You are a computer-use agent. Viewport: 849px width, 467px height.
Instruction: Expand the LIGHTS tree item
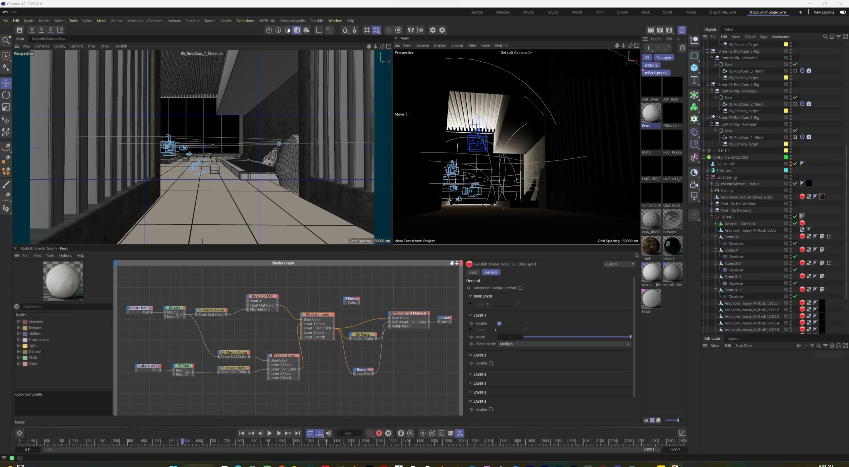pos(703,151)
